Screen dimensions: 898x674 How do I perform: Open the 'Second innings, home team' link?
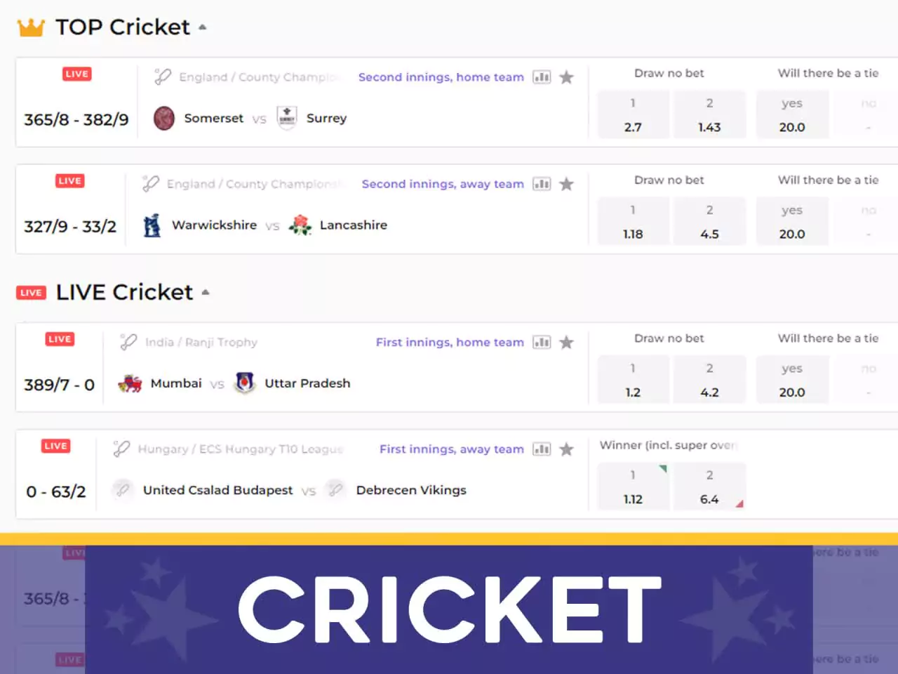click(x=441, y=77)
